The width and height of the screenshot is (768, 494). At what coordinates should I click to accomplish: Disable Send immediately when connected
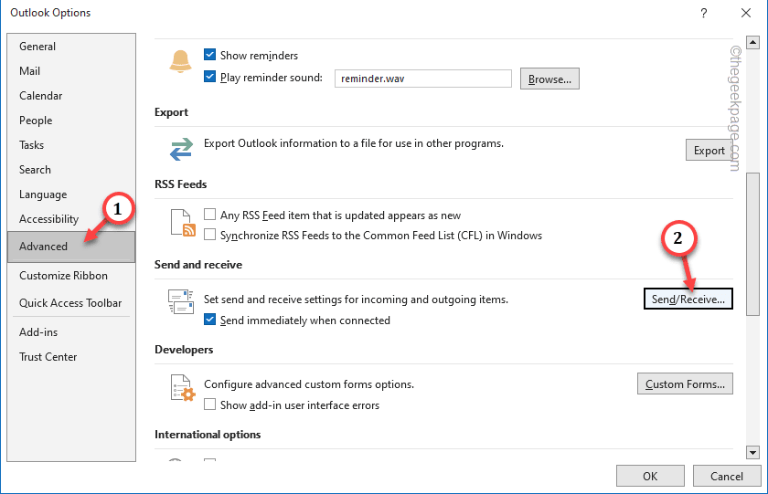(209, 320)
